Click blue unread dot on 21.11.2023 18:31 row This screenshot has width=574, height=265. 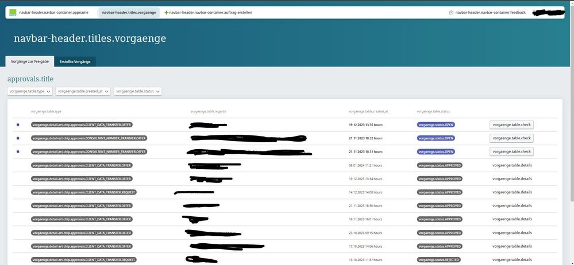pos(18,152)
